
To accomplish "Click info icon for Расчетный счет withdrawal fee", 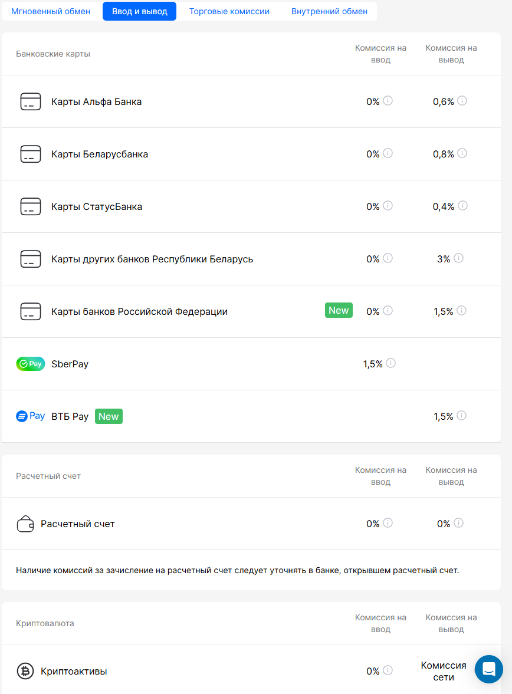I will coord(458,523).
